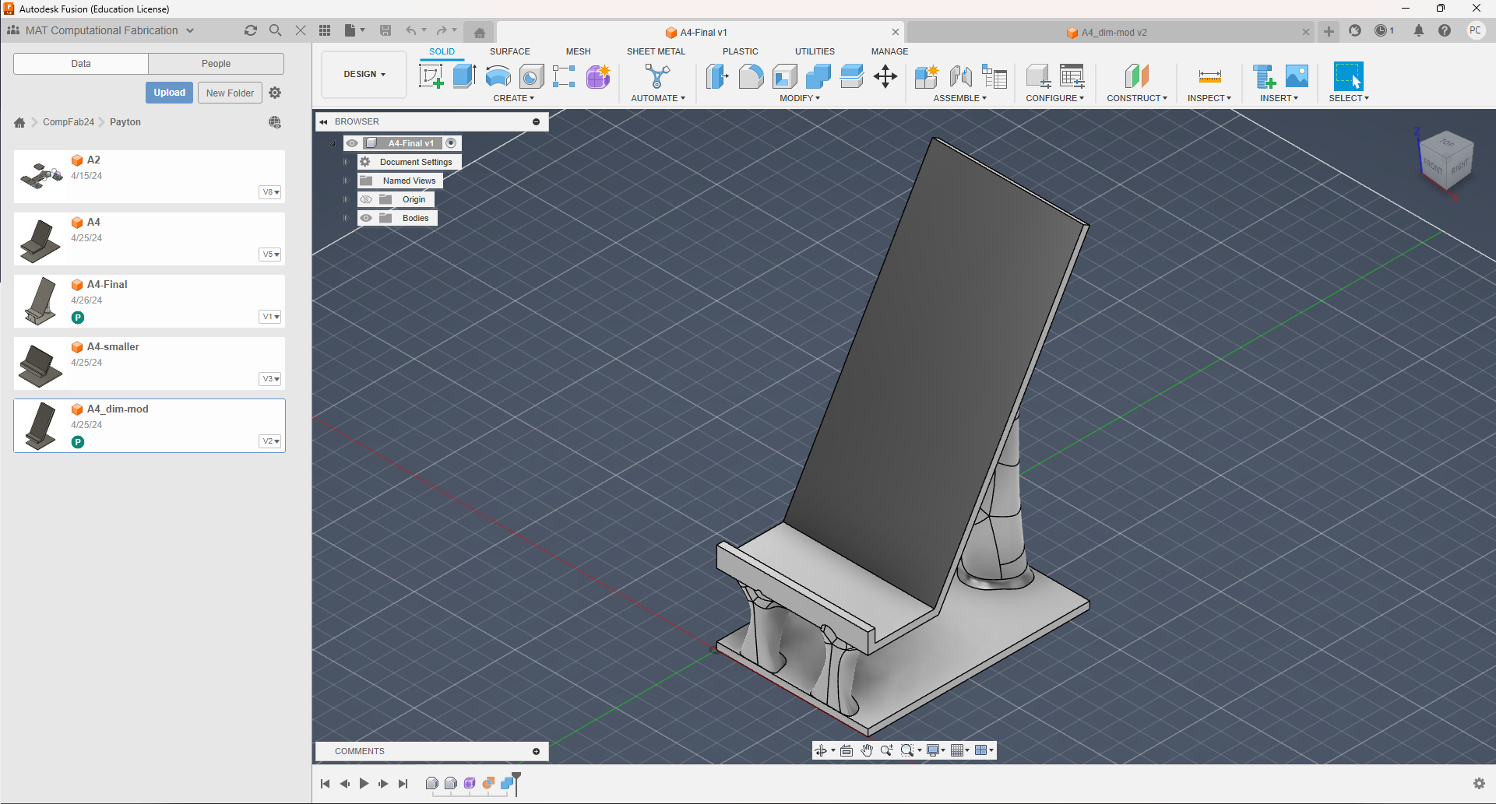Switch to the SHEET METAL tab
The height and width of the screenshot is (804, 1496).
[x=656, y=51]
